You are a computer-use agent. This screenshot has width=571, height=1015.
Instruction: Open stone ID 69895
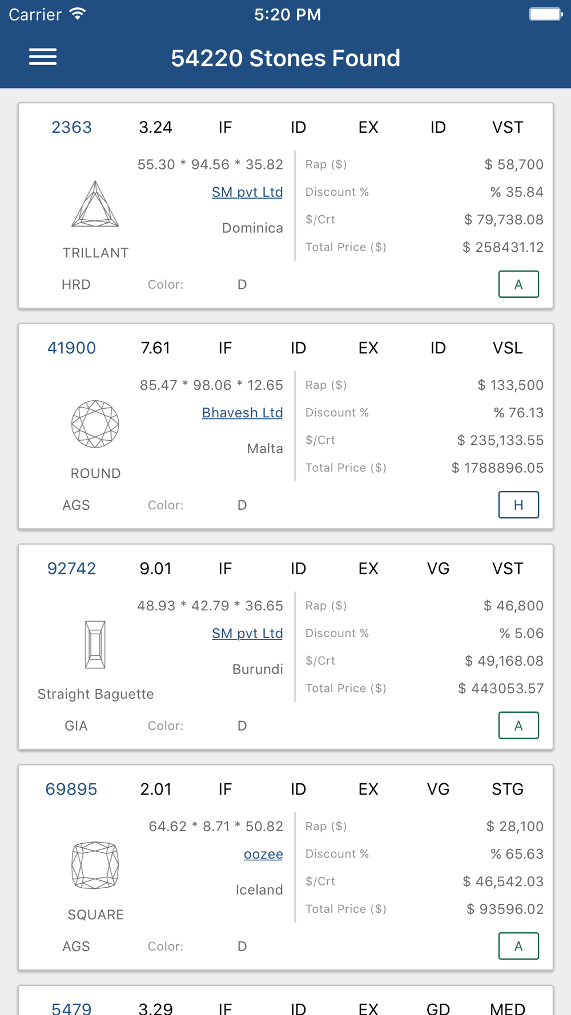[x=71, y=789]
